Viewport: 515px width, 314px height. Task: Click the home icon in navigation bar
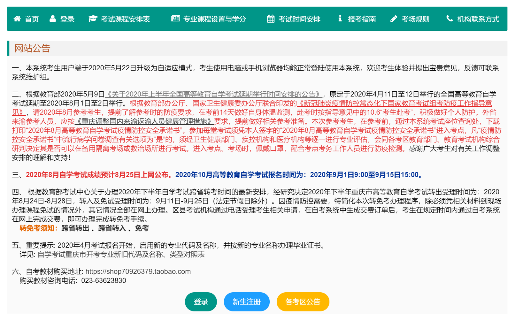click(x=17, y=19)
